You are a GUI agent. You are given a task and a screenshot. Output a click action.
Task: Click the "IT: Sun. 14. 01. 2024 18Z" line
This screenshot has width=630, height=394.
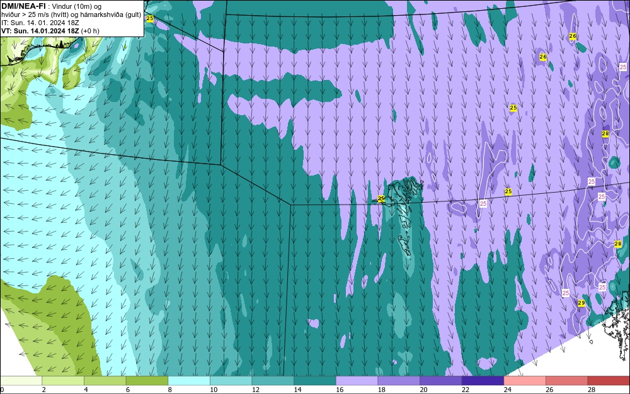40,23
